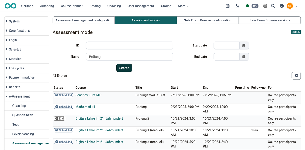Image resolution: width=305 pixels, height=150 pixels.
Task: Open table settings gear button
Action: tap(296, 76)
